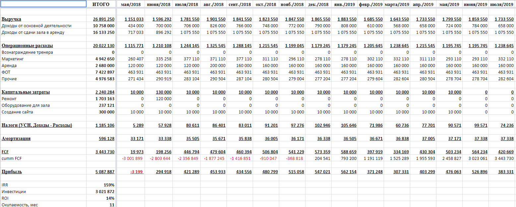Select equipment total 237 121
The image size is (516, 207).
(101, 105)
